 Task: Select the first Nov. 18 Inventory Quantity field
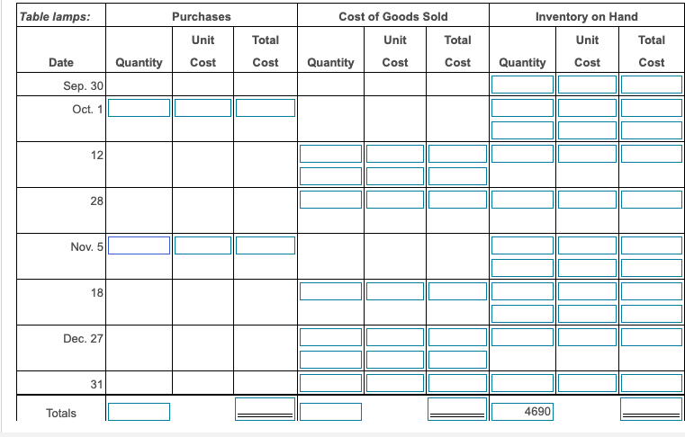click(522, 291)
